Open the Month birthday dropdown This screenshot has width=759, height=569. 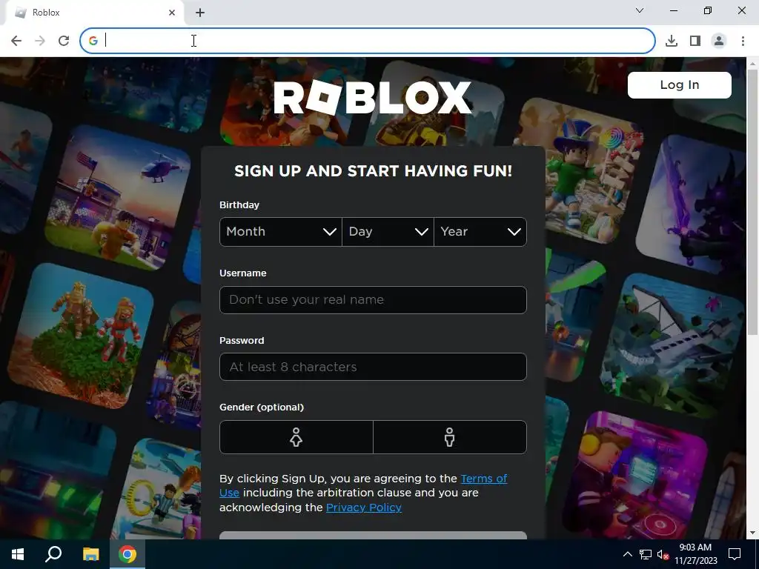click(x=281, y=232)
